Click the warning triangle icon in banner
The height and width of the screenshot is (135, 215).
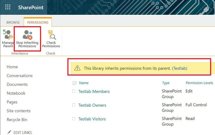[x=77, y=68]
